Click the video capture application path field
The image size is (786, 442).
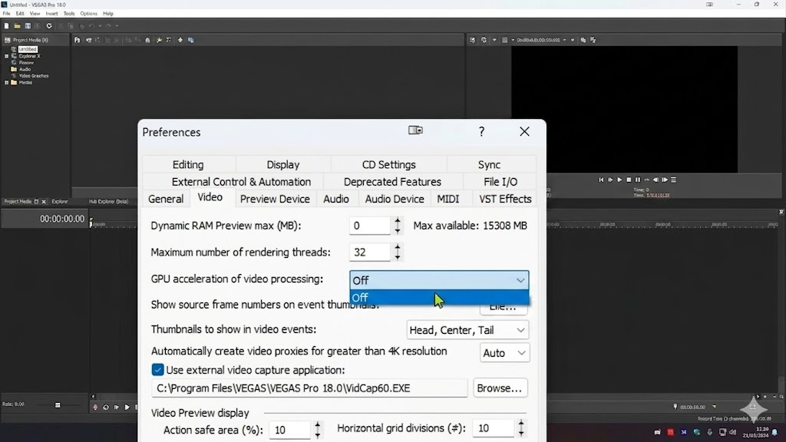(309, 388)
